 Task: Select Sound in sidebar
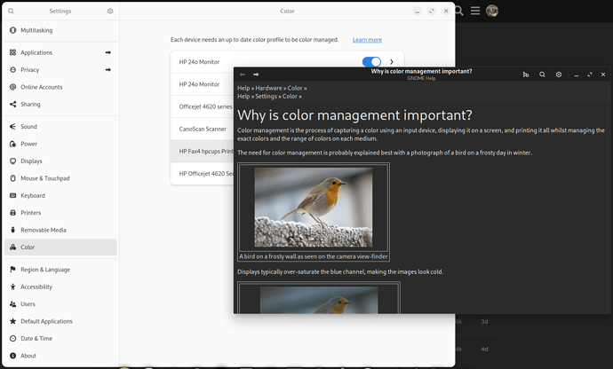(60, 127)
